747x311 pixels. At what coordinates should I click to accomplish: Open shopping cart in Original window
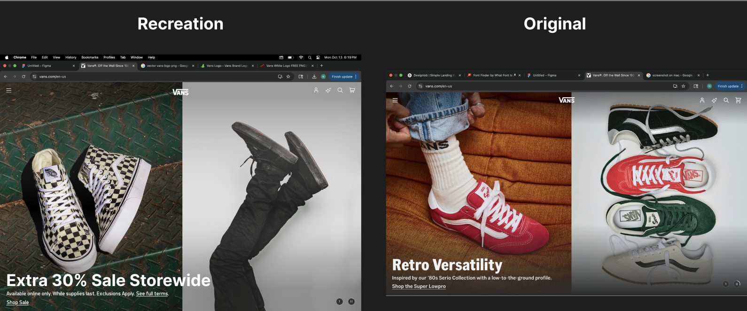click(738, 100)
